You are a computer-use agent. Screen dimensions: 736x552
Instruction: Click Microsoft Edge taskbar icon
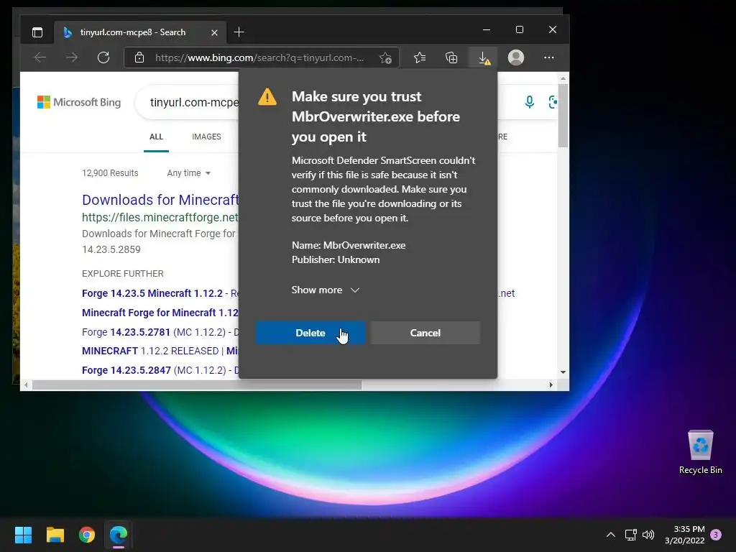coord(119,535)
